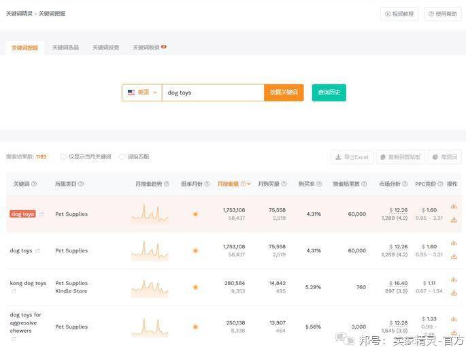Open external link icon beside second dog toys
This screenshot has height=347, width=466.
point(37,251)
